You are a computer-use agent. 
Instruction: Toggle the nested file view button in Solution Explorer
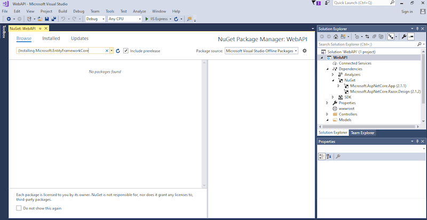click(x=391, y=36)
